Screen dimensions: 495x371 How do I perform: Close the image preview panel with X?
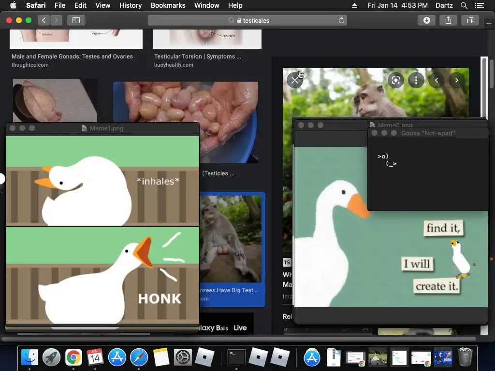[x=294, y=80]
